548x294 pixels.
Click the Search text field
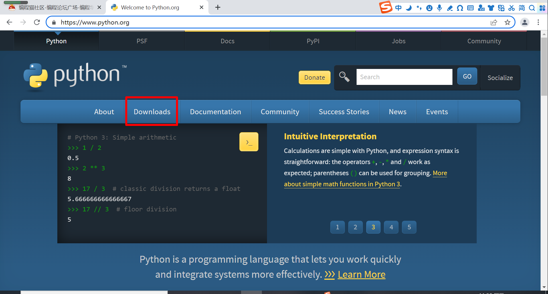pyautogui.click(x=404, y=77)
